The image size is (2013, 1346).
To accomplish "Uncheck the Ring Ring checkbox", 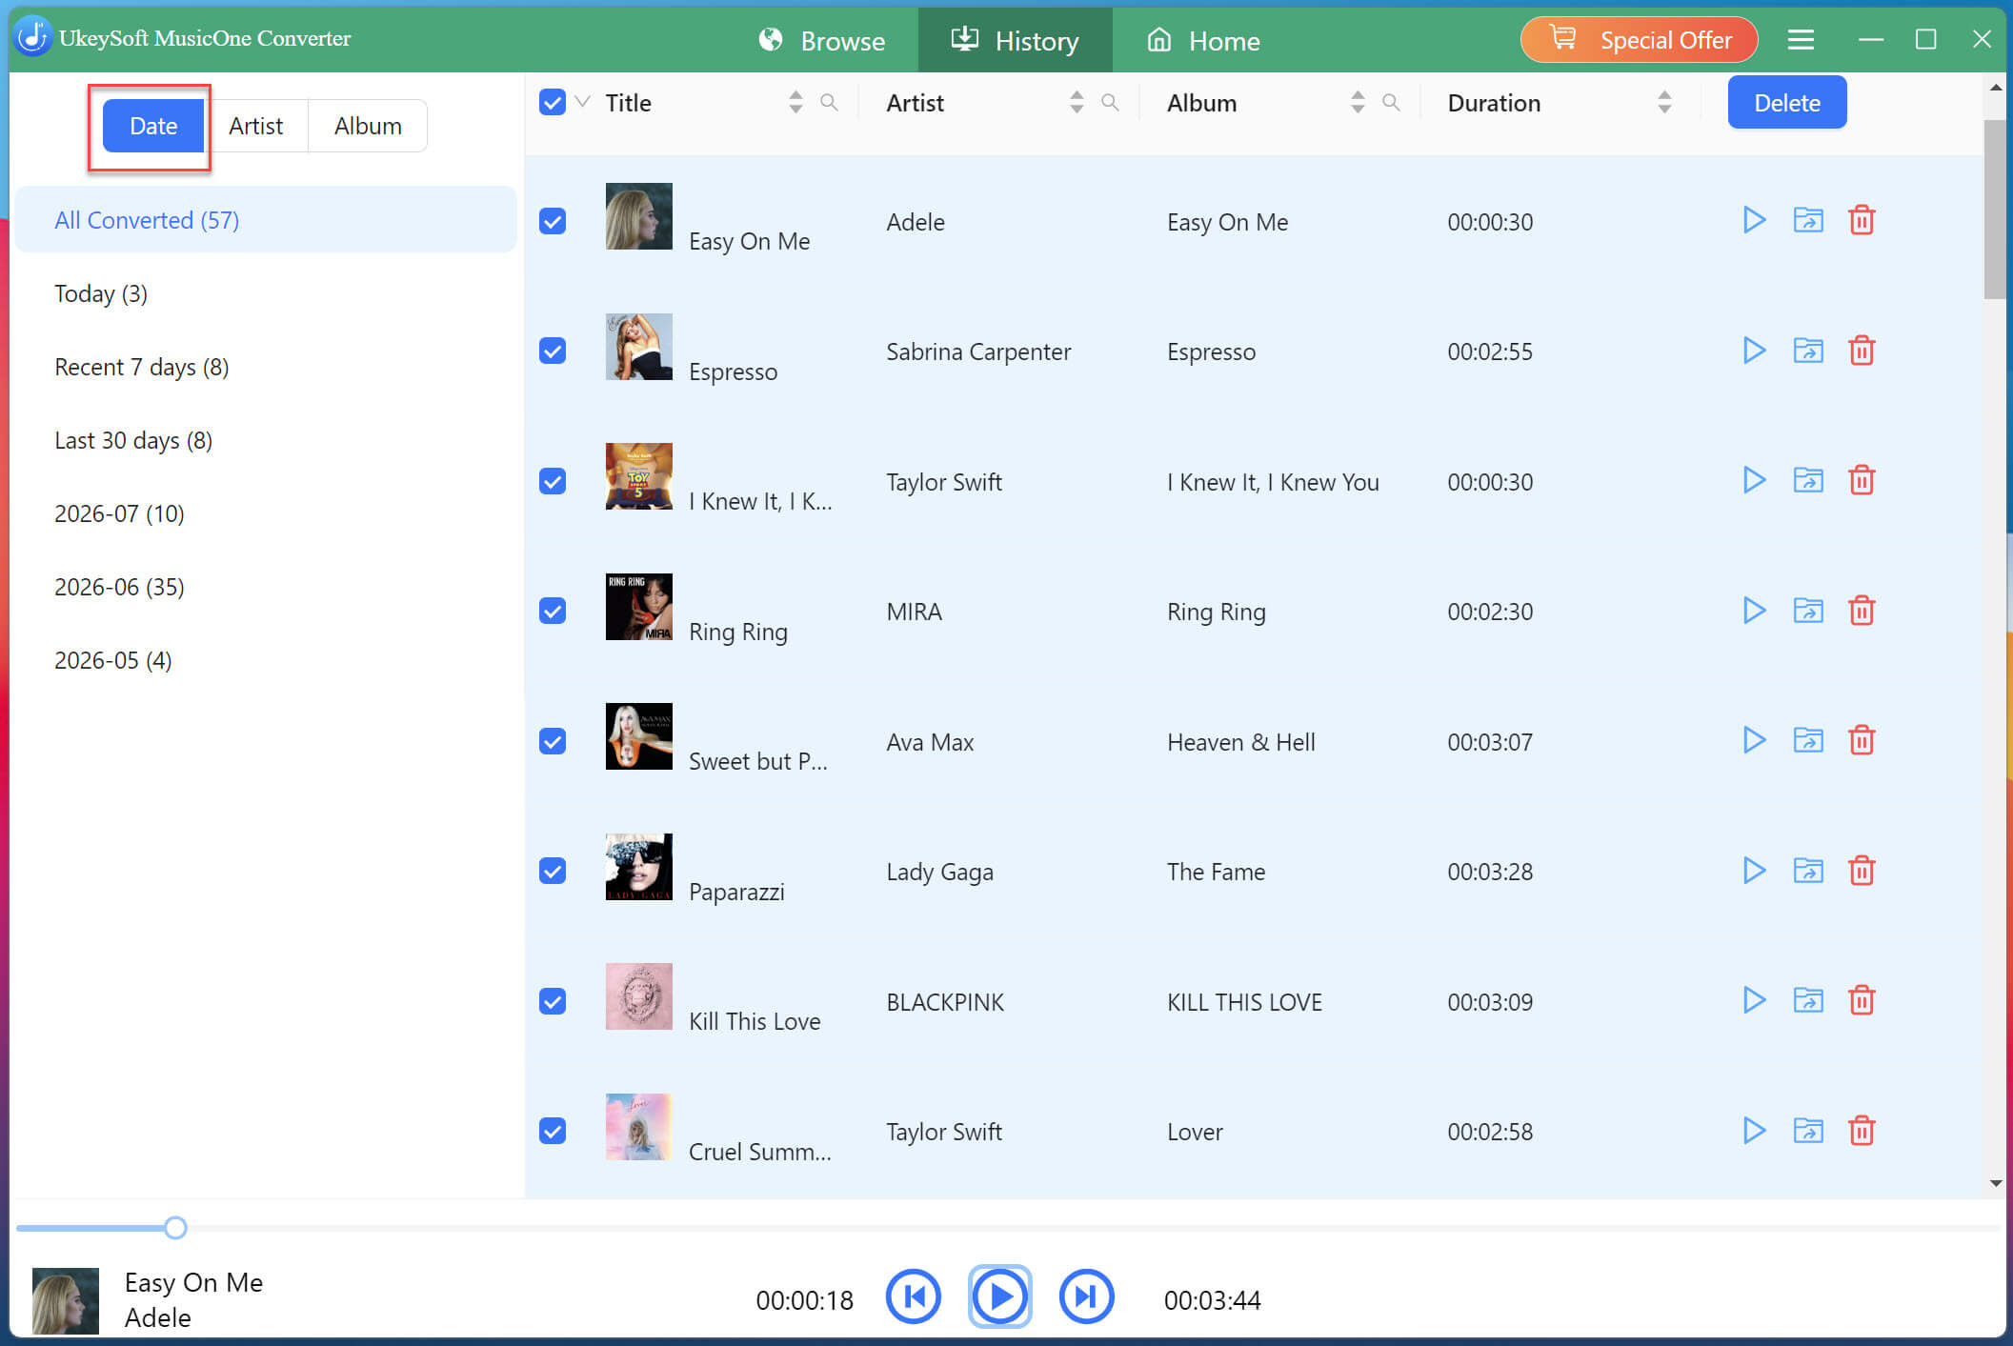I will 553,611.
